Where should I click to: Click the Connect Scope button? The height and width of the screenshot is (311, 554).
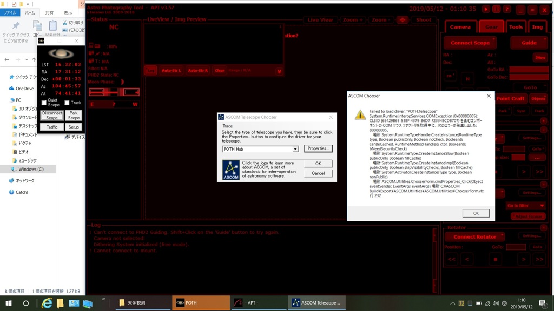point(470,43)
